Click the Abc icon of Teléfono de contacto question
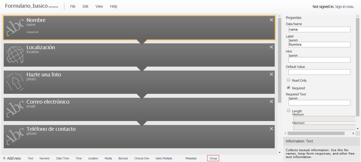This screenshot has width=361, height=162. pyautogui.click(x=15, y=137)
